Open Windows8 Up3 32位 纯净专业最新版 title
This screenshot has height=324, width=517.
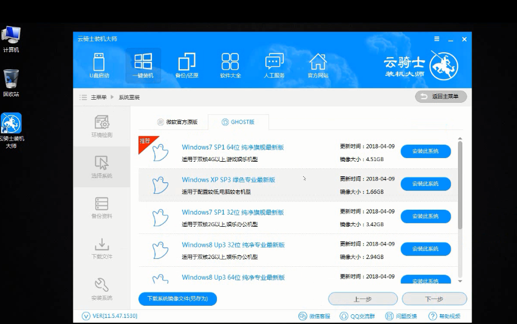[233, 245]
